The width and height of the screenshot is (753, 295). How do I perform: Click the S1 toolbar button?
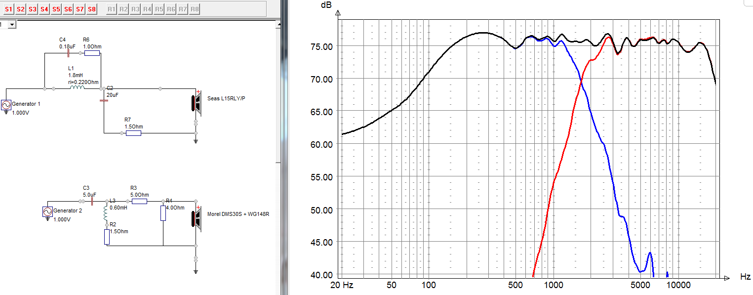point(9,9)
